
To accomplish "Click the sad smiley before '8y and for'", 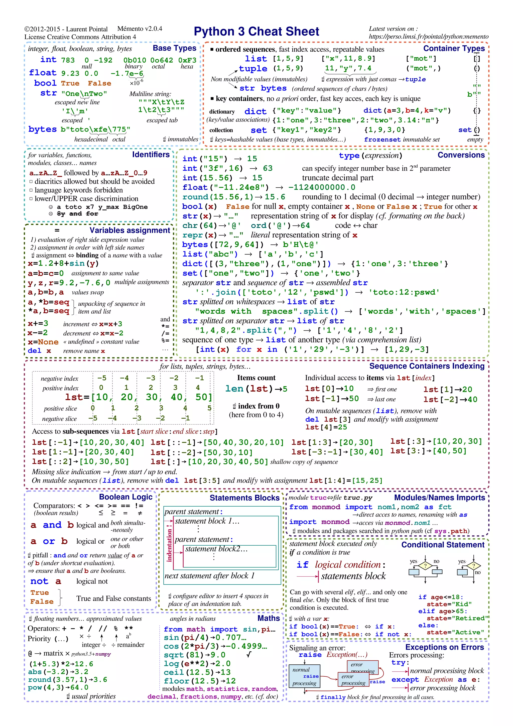I will click(x=51, y=214).
